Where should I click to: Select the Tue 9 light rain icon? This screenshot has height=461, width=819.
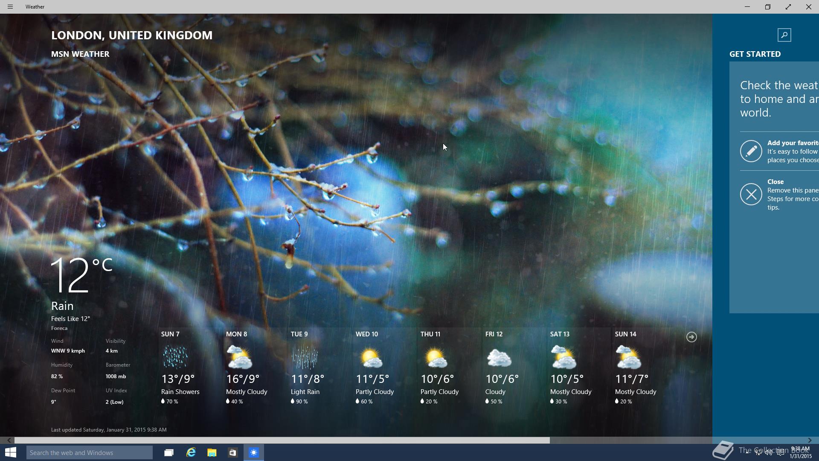[x=305, y=357]
